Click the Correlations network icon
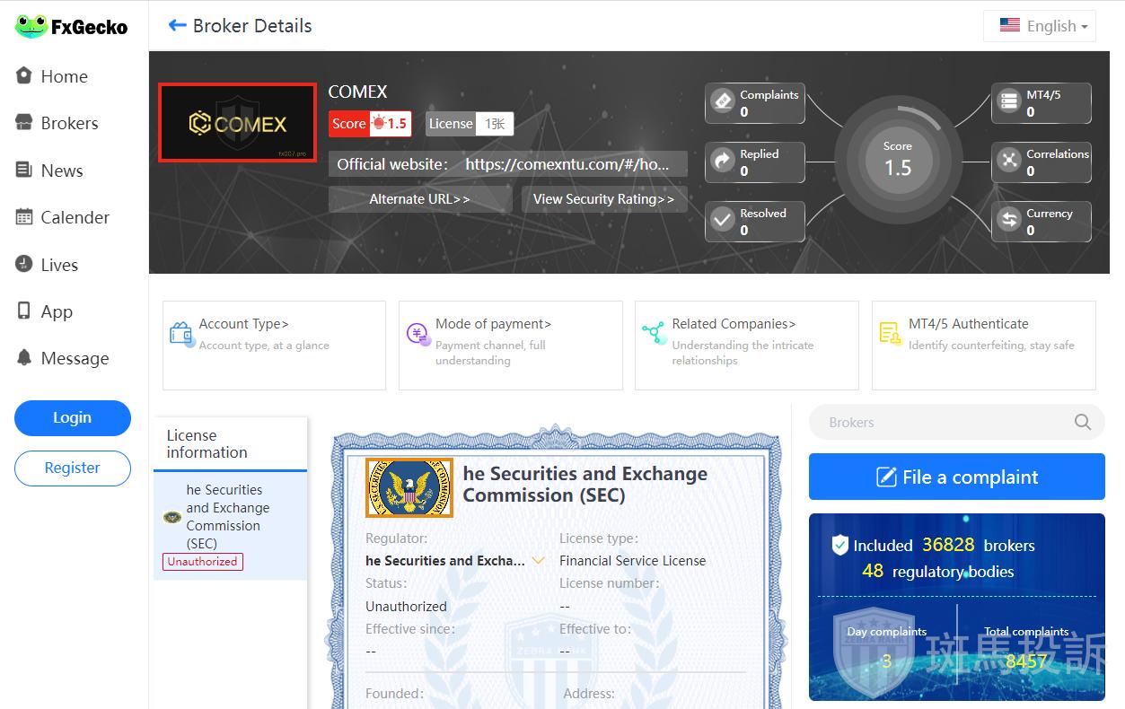1125x709 pixels. pyautogui.click(x=1009, y=162)
